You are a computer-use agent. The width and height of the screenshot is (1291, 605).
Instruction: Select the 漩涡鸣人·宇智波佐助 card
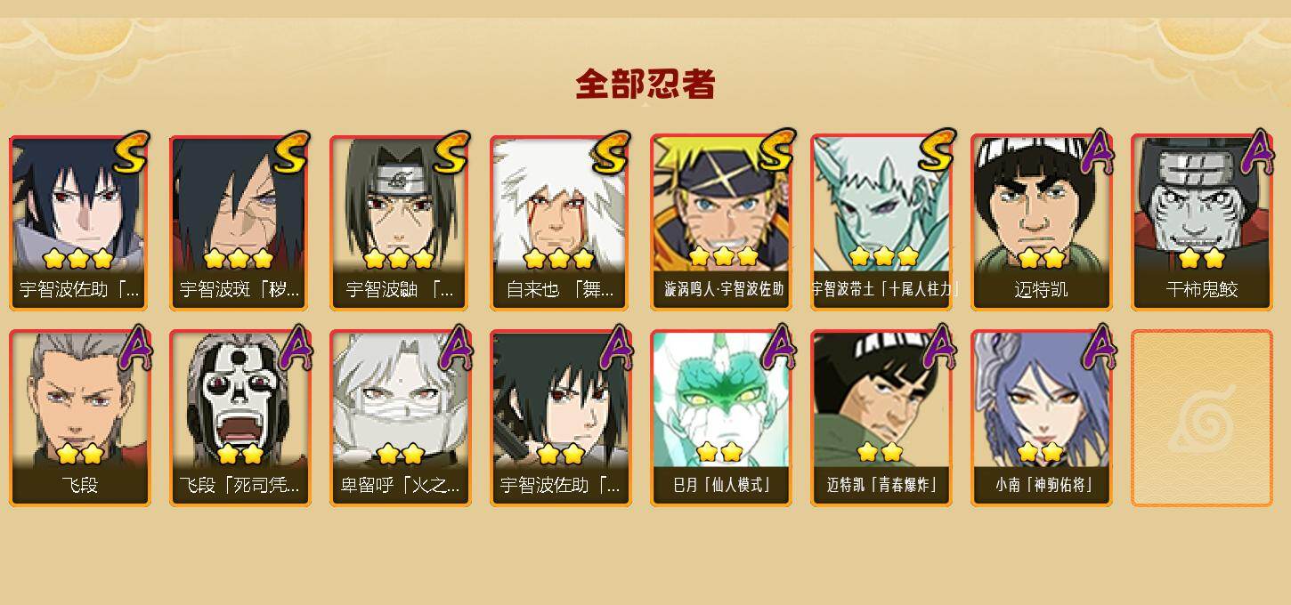click(721, 222)
